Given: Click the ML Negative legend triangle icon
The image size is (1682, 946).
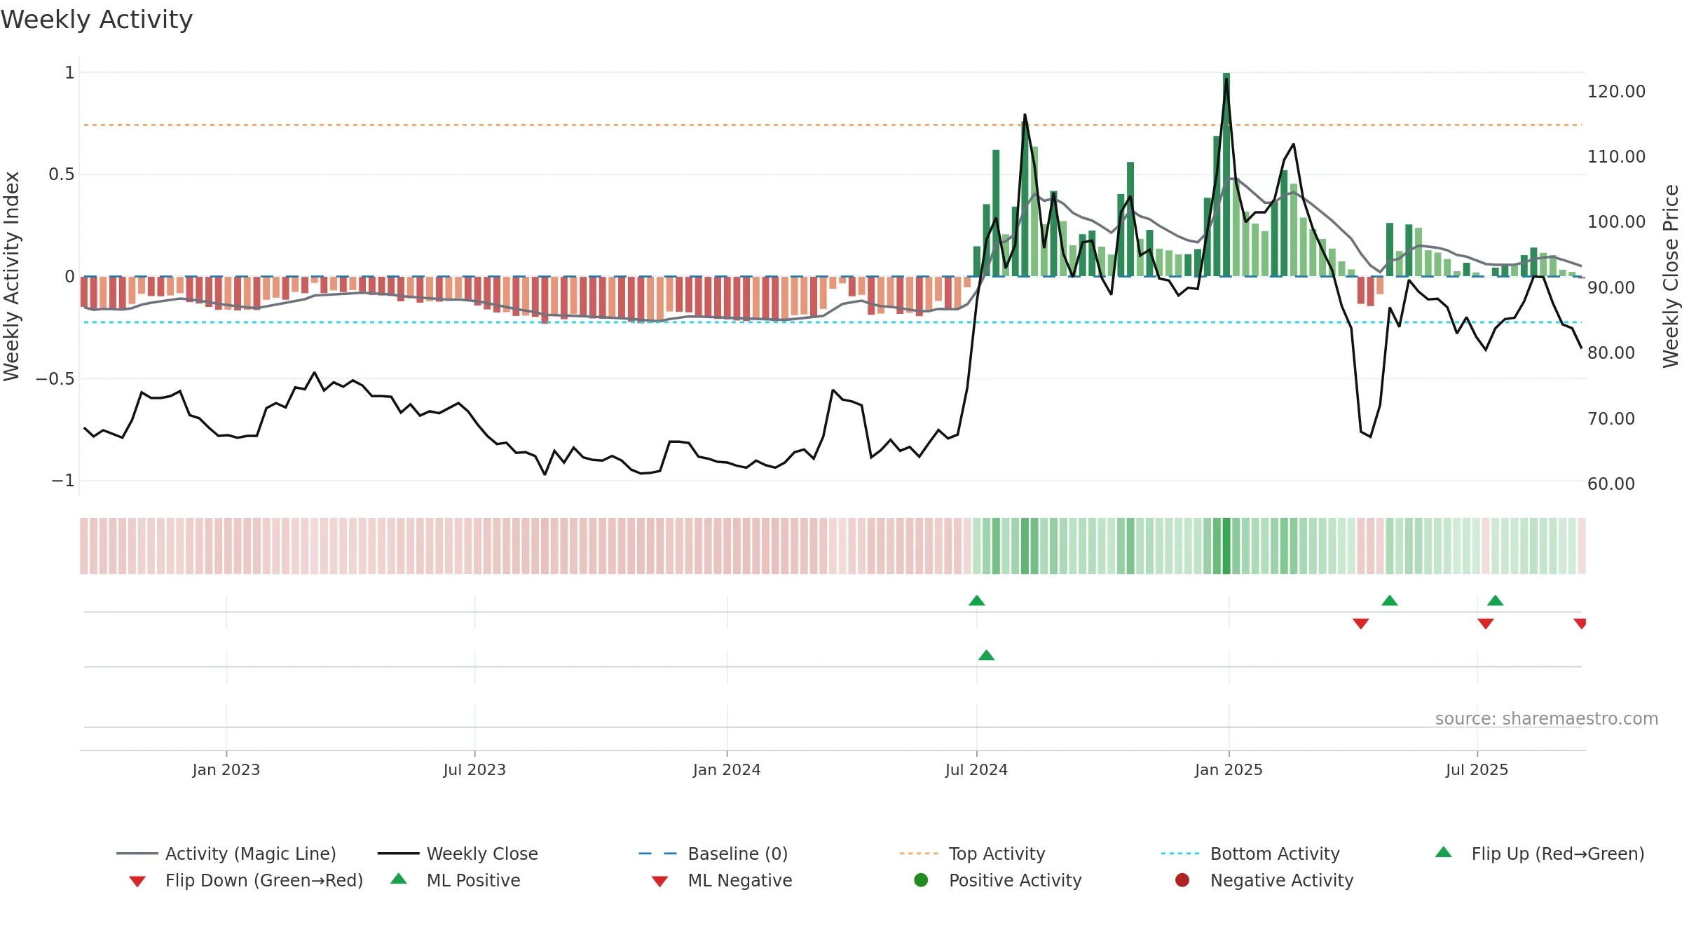Looking at the screenshot, I should click(x=659, y=882).
